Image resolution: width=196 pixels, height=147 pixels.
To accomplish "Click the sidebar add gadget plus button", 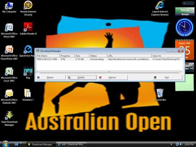I will pyautogui.click(x=185, y=3).
